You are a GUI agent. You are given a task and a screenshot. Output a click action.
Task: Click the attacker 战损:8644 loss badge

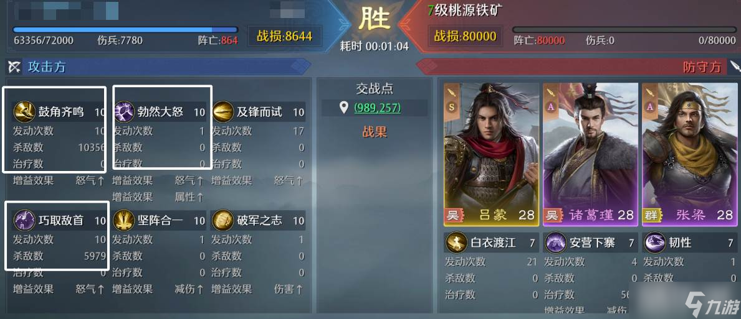(x=284, y=36)
